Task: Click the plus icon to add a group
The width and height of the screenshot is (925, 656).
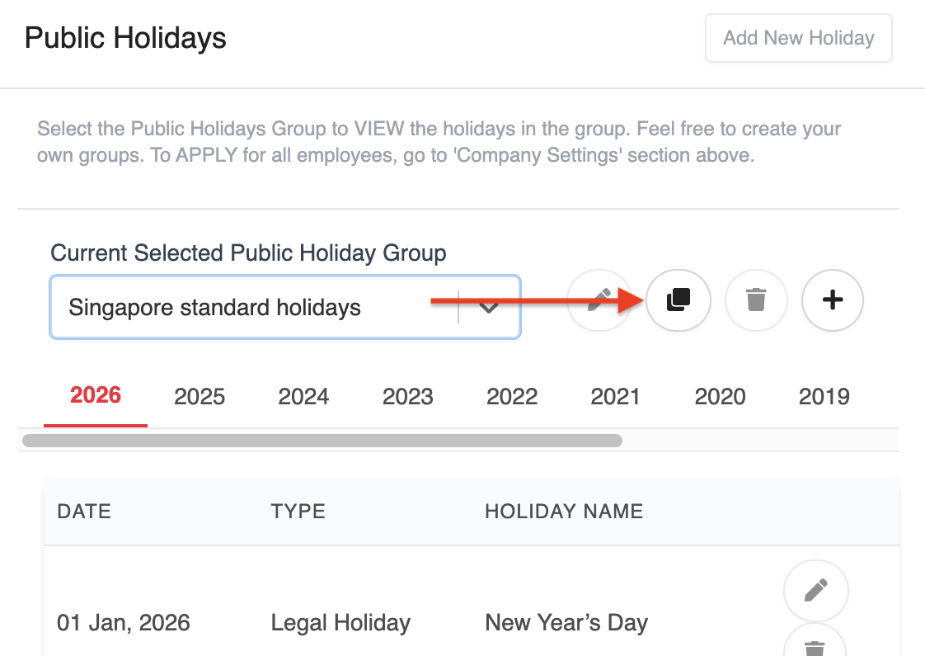Action: click(x=833, y=300)
